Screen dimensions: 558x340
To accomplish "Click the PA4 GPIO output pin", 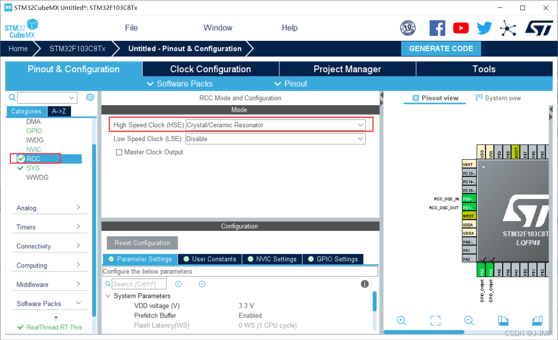I will (x=491, y=271).
